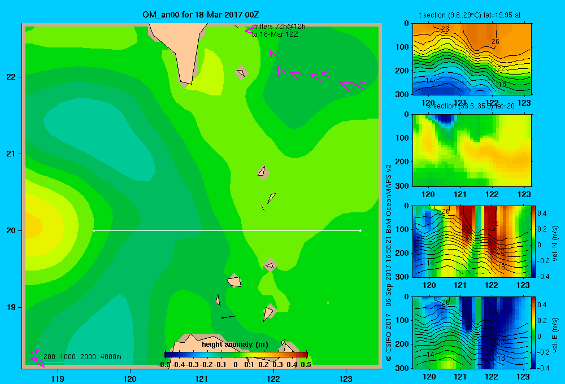Click the 0.5 tick on height anomaly colorbar
This screenshot has width=565, height=384.
pyautogui.click(x=306, y=365)
